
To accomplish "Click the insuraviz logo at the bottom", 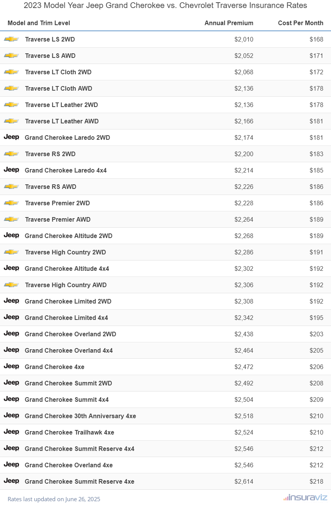I will pos(306,497).
